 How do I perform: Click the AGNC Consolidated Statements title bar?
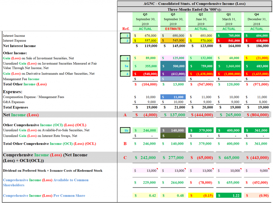[x=194, y=4]
